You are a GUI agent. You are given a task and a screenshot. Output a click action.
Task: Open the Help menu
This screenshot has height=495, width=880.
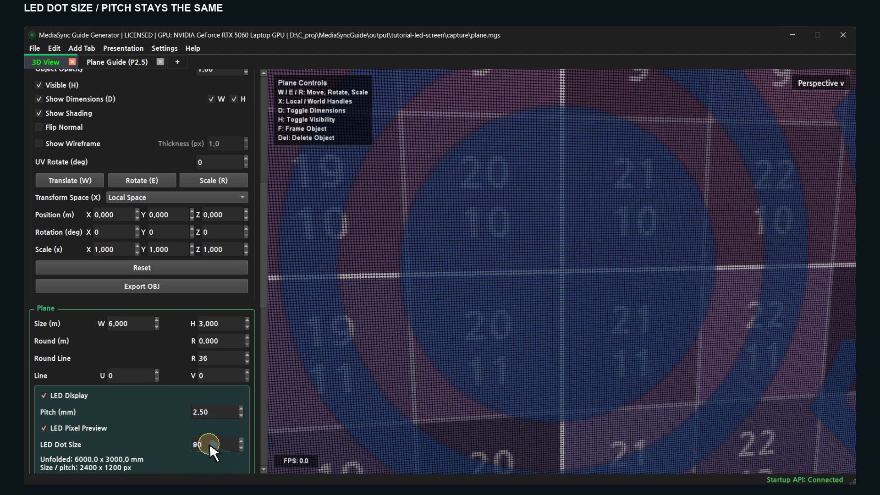pos(192,48)
